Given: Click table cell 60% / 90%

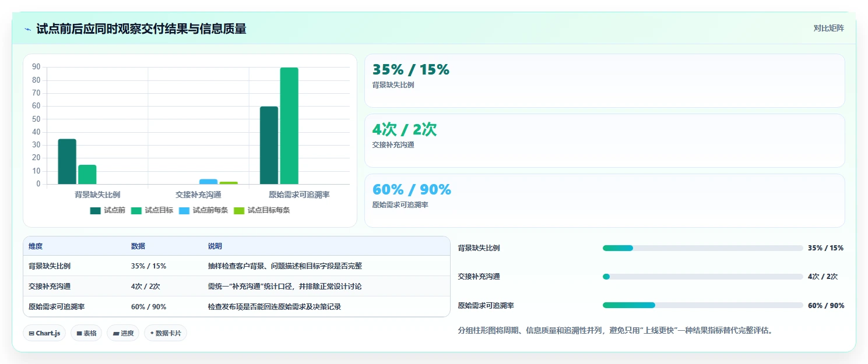Looking at the screenshot, I should [149, 306].
